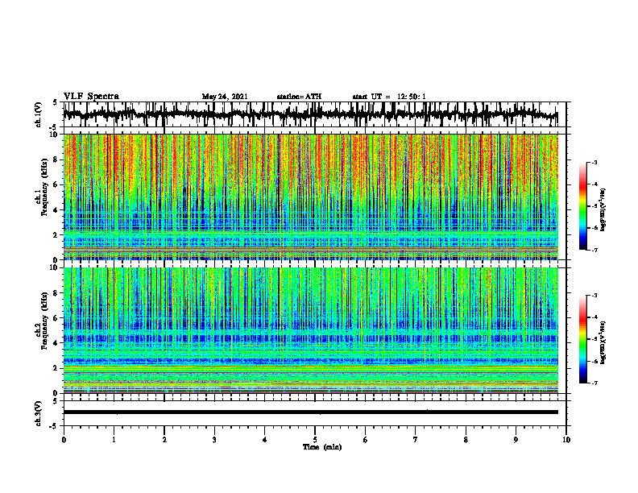Image resolution: width=638 pixels, height=493 pixels.
Task: Click the ch.3 flat voltage trace line
Action: point(310,412)
